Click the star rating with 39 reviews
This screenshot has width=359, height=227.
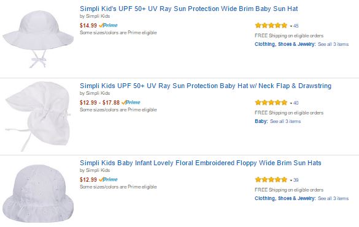(x=271, y=180)
